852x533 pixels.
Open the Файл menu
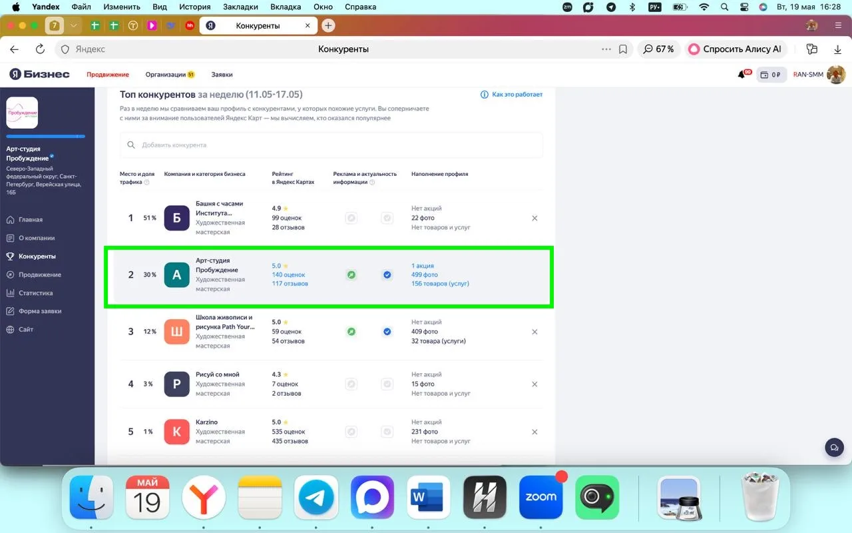[81, 7]
